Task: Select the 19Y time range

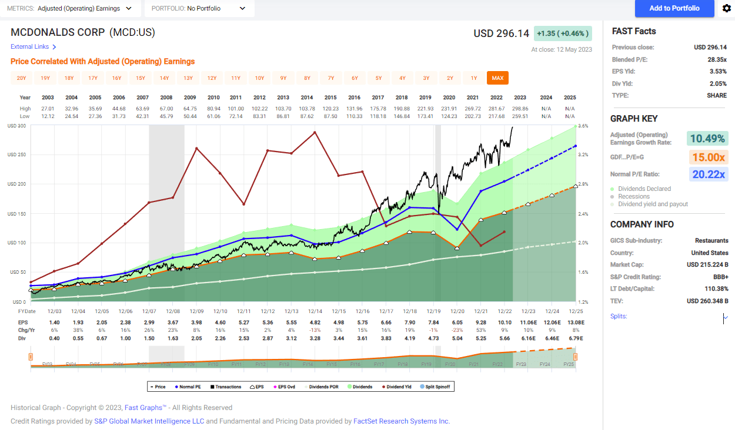Action: pos(45,78)
